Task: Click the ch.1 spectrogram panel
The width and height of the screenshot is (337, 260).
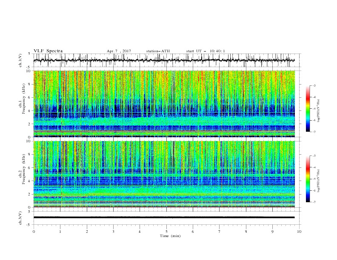Action: [x=164, y=104]
